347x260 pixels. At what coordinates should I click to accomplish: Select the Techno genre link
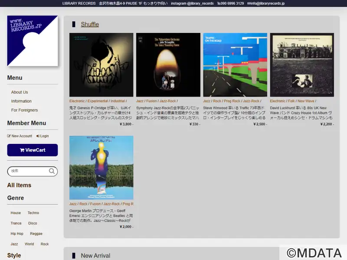[x=33, y=213]
